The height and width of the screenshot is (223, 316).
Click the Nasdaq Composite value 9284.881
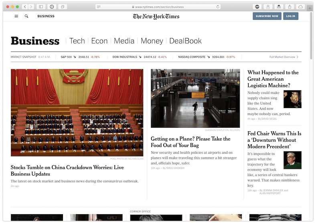click(218, 57)
